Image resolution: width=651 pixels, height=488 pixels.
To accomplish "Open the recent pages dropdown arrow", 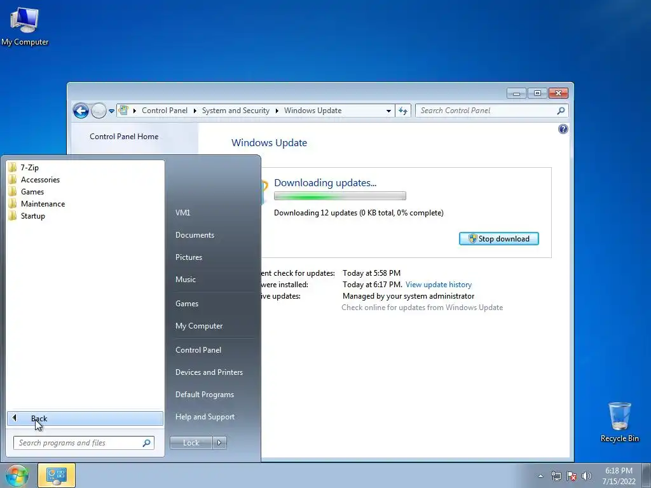I will click(111, 111).
